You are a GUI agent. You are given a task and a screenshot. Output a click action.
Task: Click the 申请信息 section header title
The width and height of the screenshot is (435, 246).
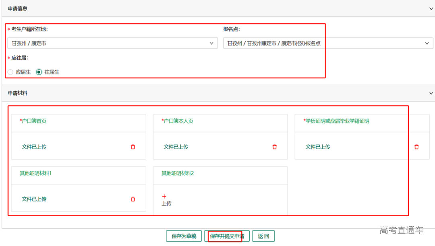tap(18, 8)
